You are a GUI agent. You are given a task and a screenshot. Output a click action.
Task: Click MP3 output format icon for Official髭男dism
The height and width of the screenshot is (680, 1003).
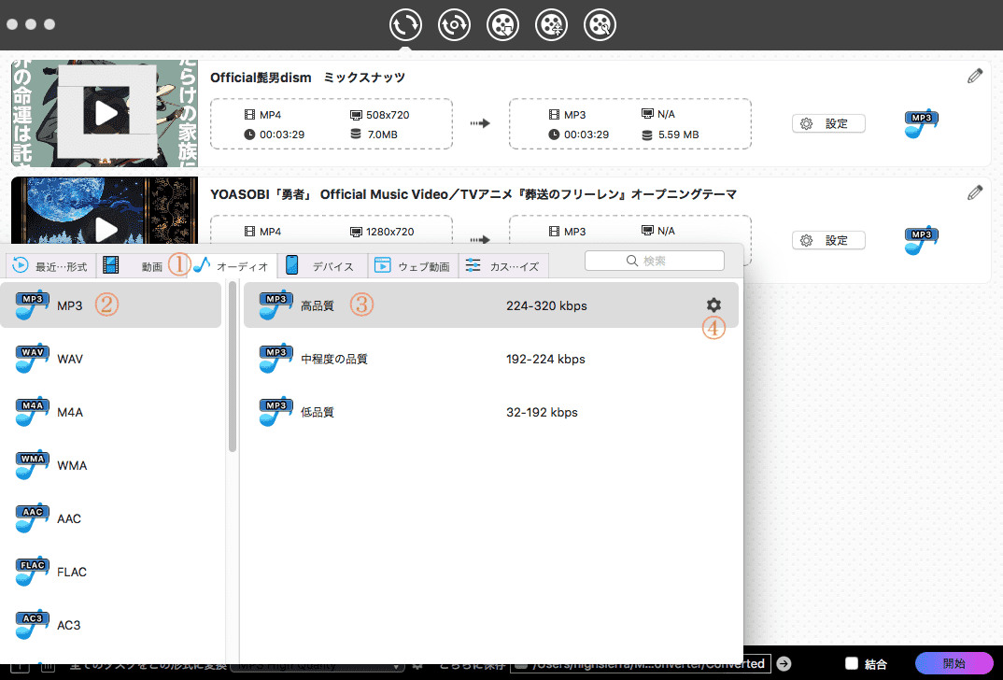click(x=921, y=123)
